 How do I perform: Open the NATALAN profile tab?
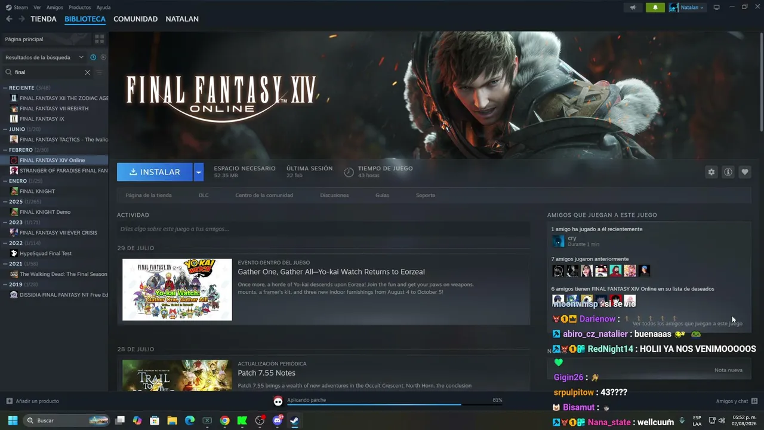(x=182, y=19)
